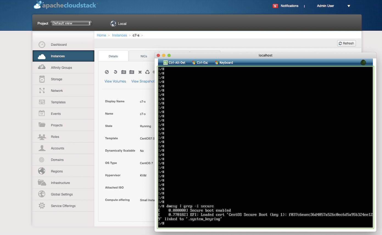Click the Attached ISO label
382x235 pixels.
coord(114,188)
